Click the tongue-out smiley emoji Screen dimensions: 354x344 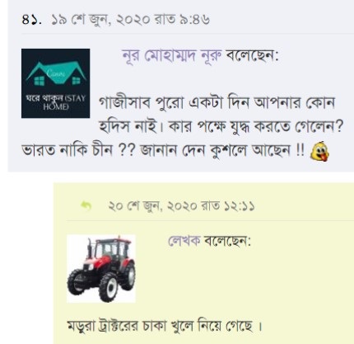click(x=319, y=151)
